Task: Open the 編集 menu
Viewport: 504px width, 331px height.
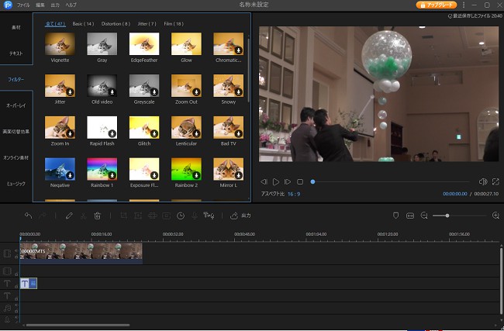Action: coord(40,5)
